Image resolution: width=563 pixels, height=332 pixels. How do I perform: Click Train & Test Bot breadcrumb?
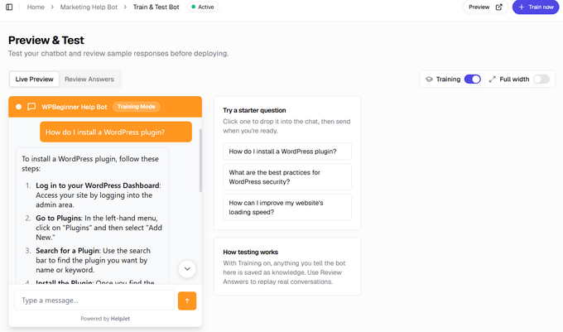156,7
